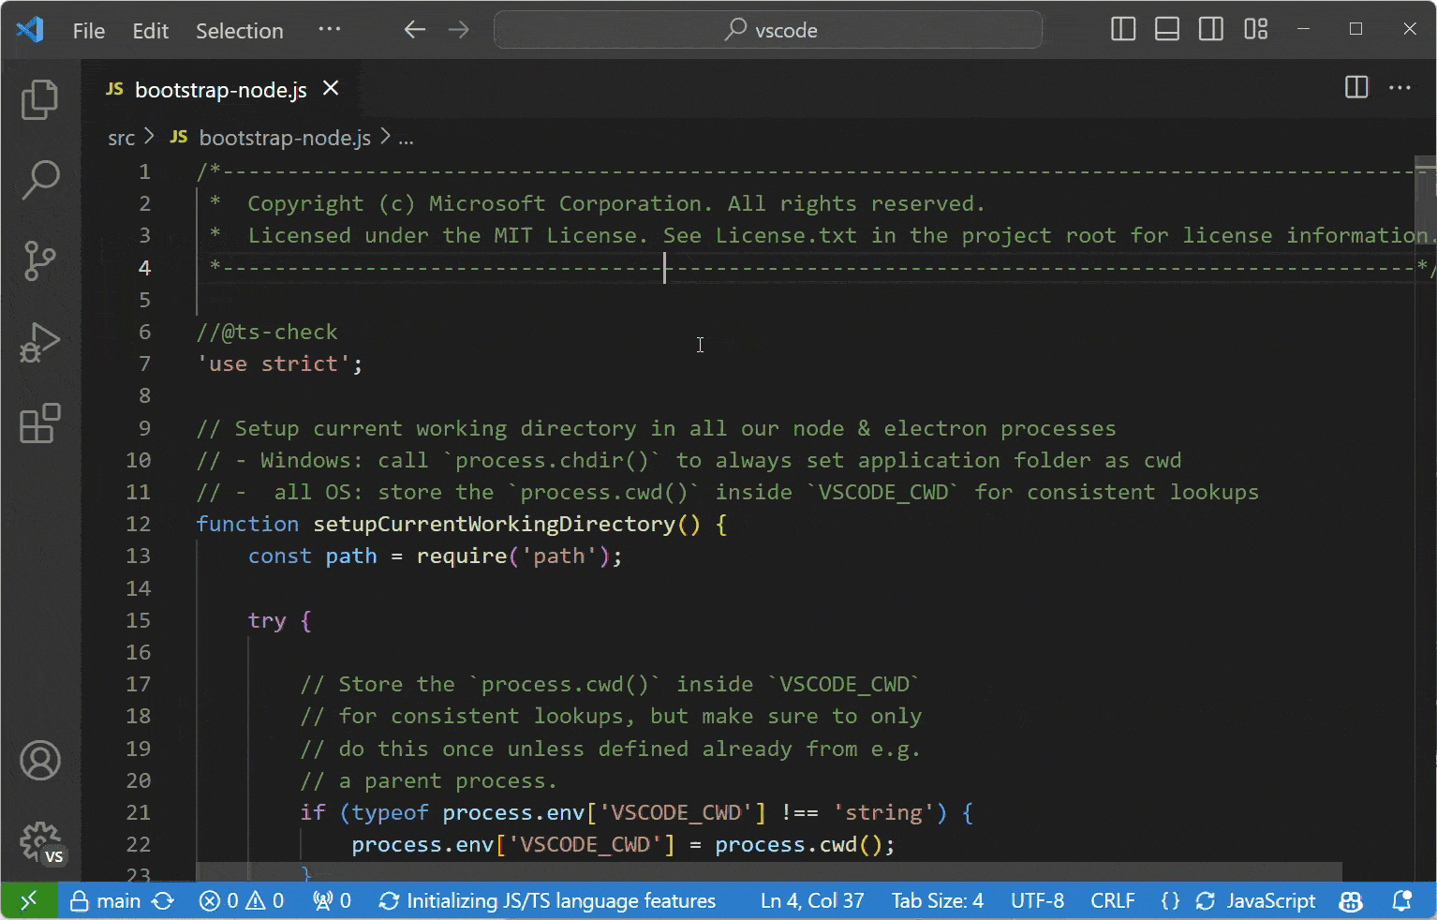The image size is (1437, 920).
Task: Toggle the bottom panel visibility
Action: (x=1166, y=29)
